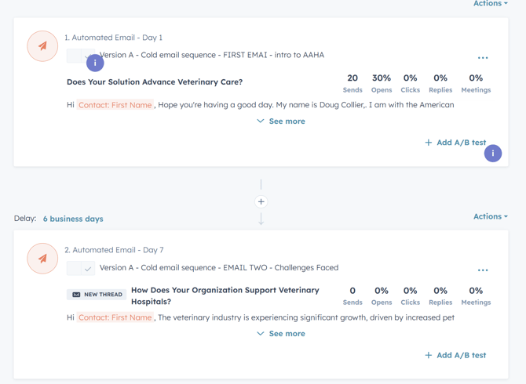Expand See more under Day 7 email
The width and height of the screenshot is (526, 384).
(281, 334)
